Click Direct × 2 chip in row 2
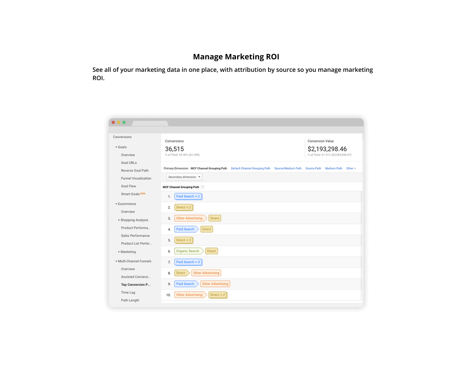 pos(184,208)
